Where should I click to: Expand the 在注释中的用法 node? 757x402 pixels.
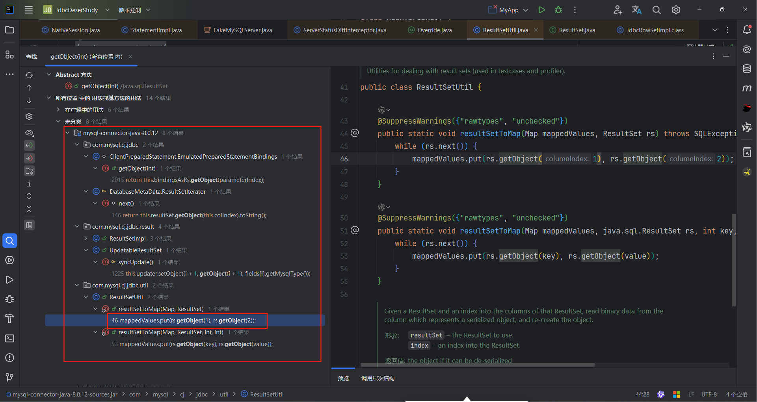(58, 109)
